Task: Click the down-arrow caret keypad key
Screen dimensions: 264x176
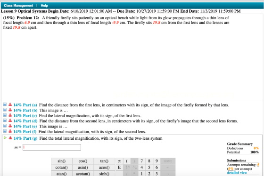Action: point(134,168)
